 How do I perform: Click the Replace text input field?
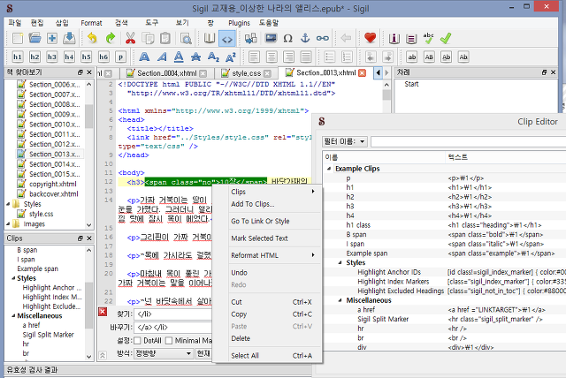pos(173,328)
